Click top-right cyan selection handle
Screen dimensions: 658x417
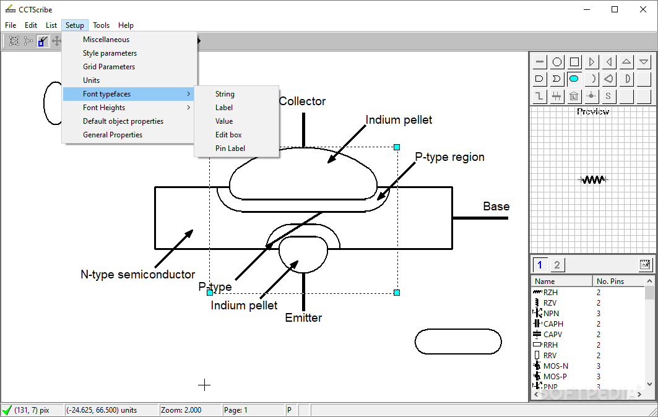click(397, 147)
